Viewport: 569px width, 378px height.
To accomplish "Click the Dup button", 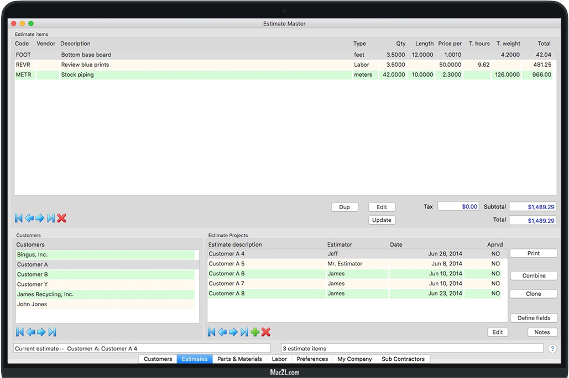I will [344, 207].
